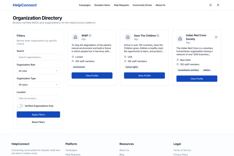Click '100 staff members' text on WWF card
The width and height of the screenshot is (234, 156).
(x=85, y=61)
